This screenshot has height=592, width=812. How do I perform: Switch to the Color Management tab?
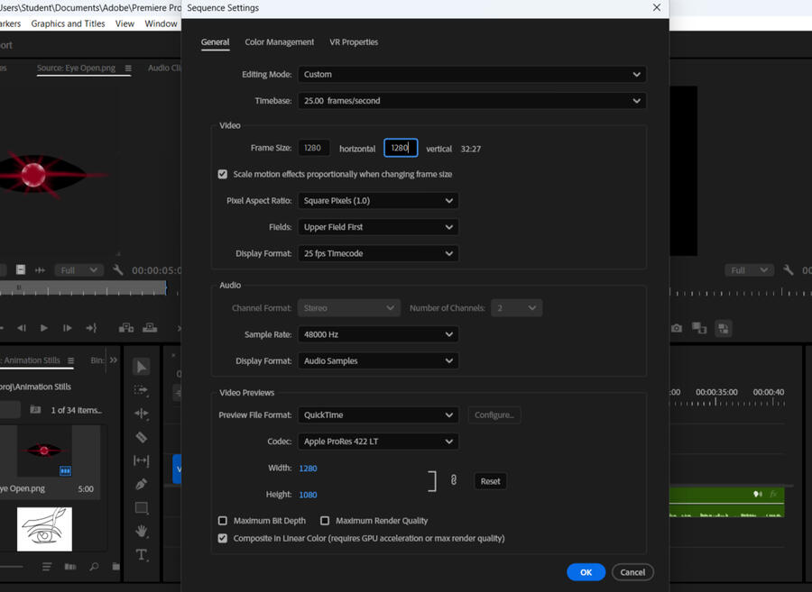point(279,42)
